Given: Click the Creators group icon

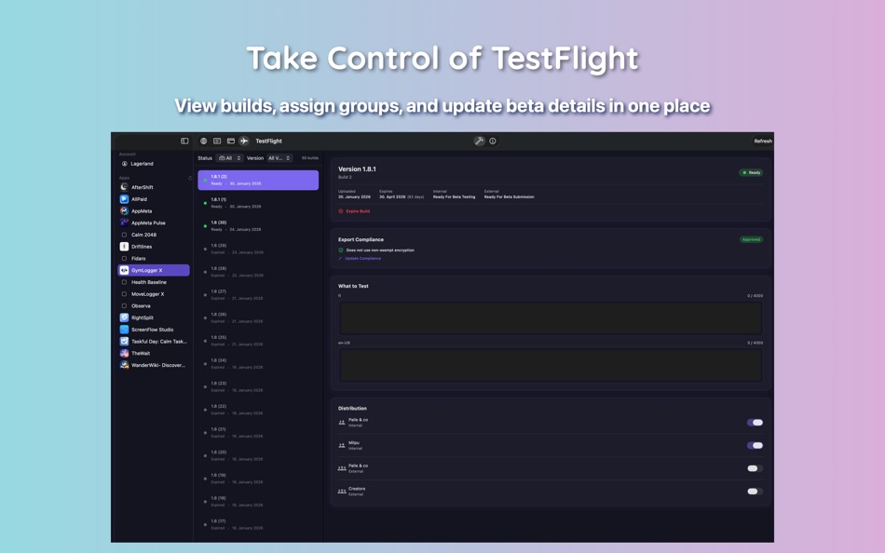Looking at the screenshot, I should 342,492.
